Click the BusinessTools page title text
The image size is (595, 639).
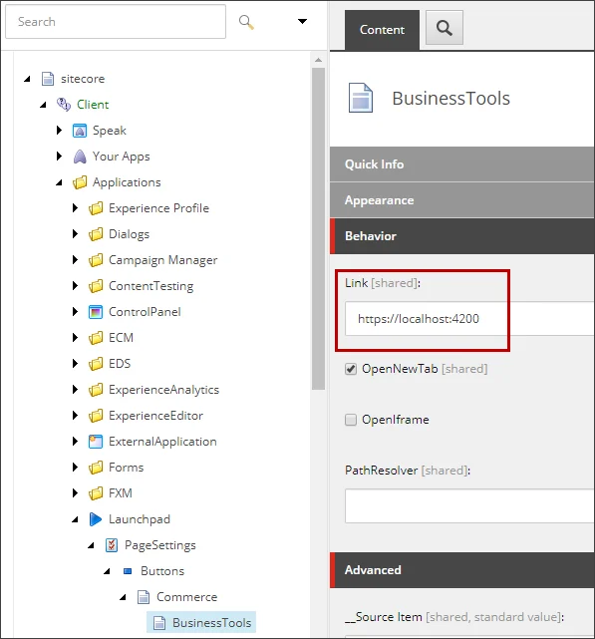(x=451, y=99)
